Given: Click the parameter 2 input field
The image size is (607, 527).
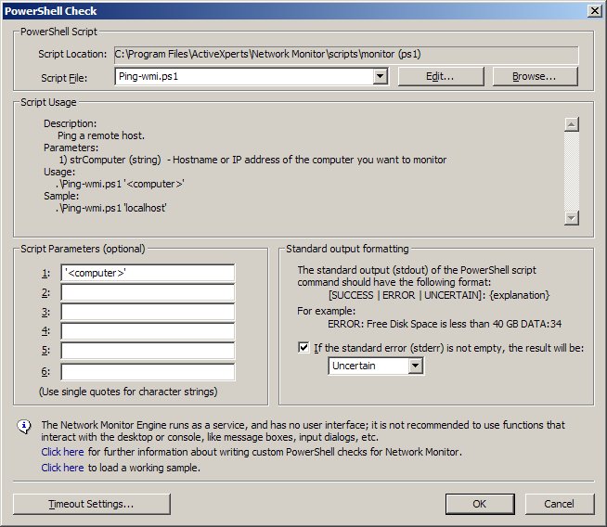Looking at the screenshot, I should tap(148, 292).
